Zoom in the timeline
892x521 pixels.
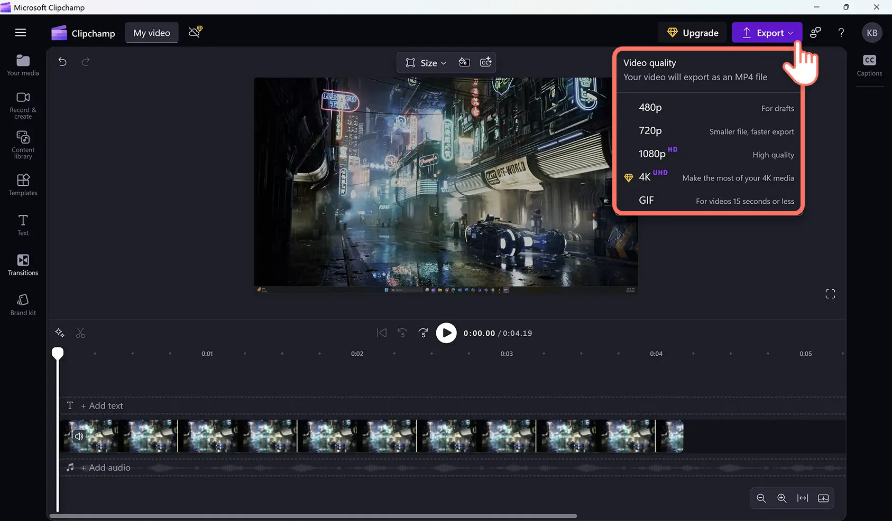tap(782, 498)
